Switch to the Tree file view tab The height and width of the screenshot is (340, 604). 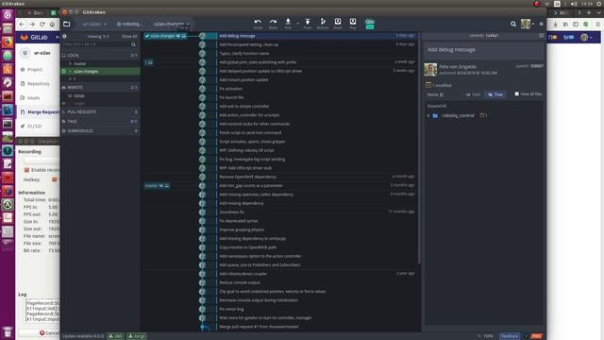click(495, 94)
